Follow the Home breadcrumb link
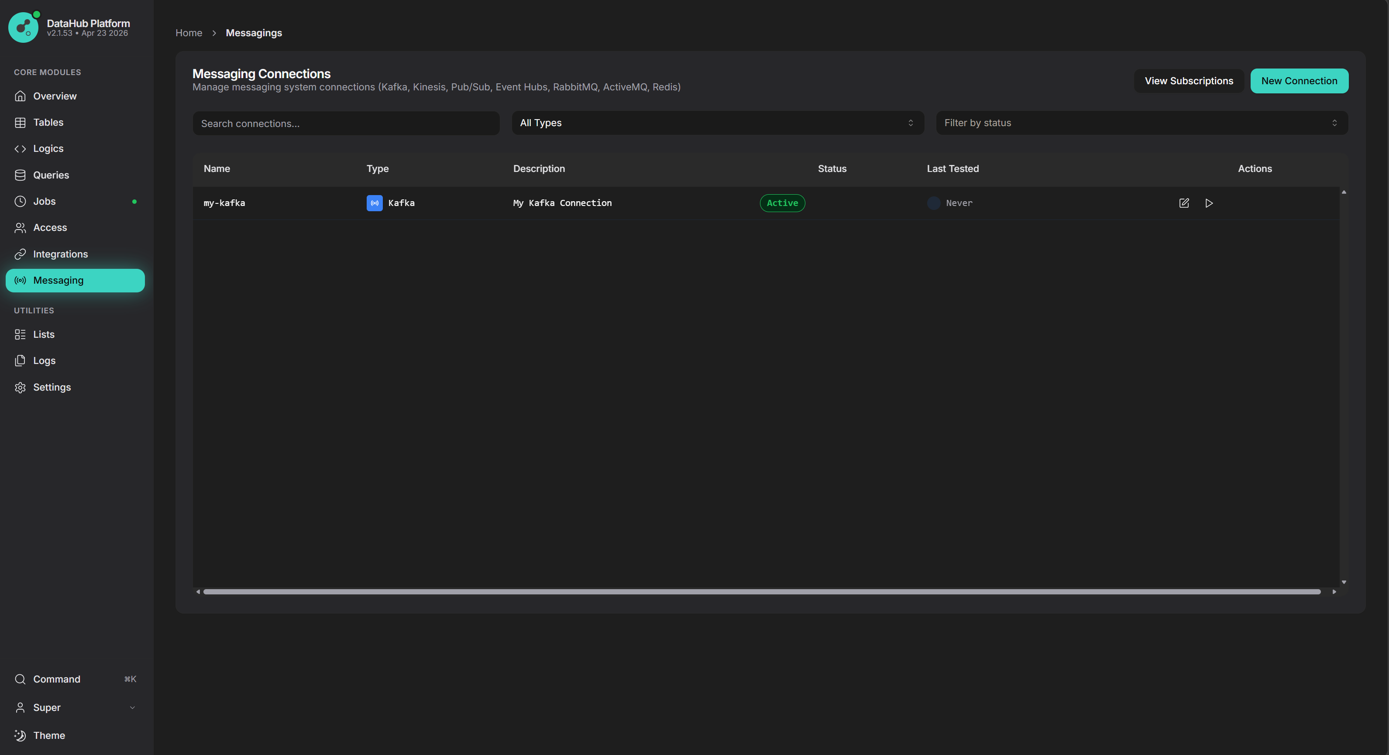This screenshot has height=755, width=1389. point(189,33)
